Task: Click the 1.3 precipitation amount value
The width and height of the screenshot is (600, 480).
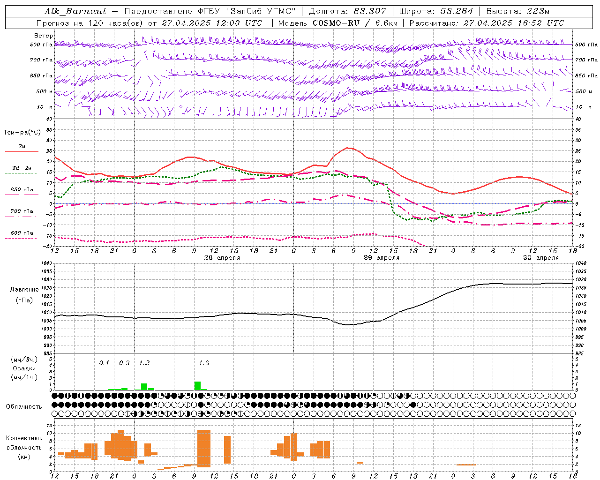Action: click(204, 363)
